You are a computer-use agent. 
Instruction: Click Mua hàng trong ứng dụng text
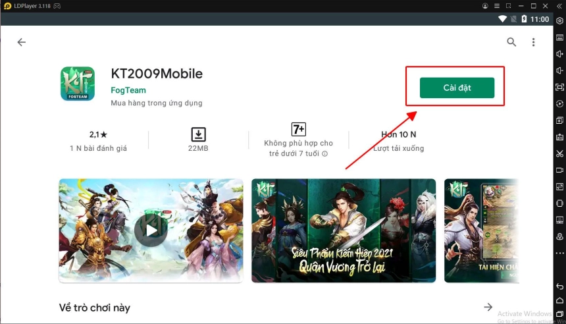point(156,103)
